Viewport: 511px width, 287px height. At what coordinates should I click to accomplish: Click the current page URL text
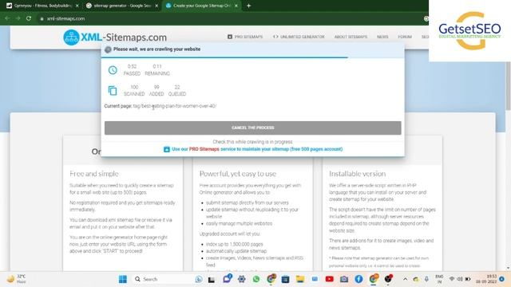(x=175, y=106)
